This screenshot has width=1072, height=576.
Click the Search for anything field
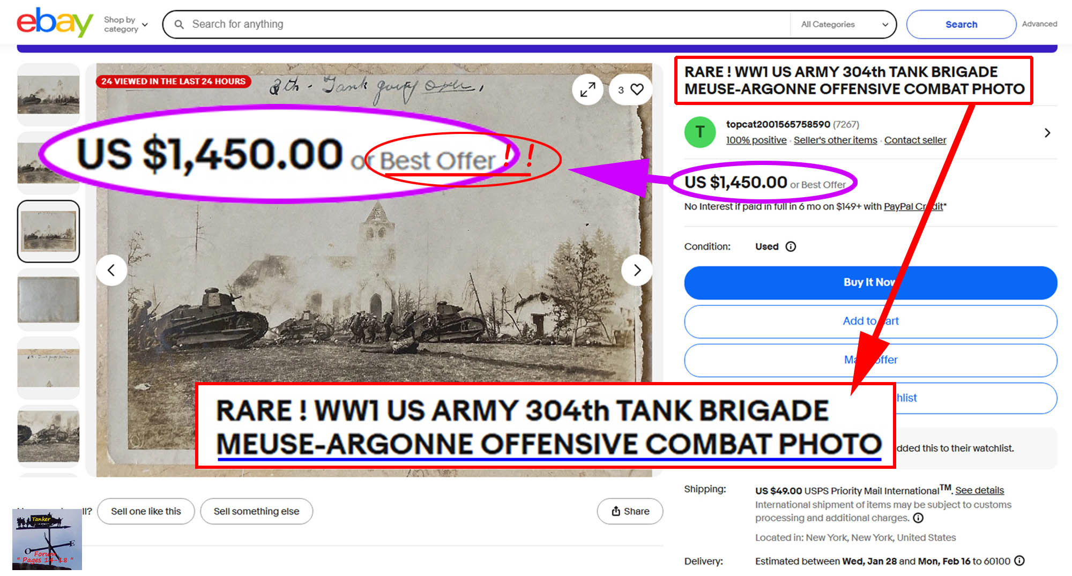tap(488, 24)
